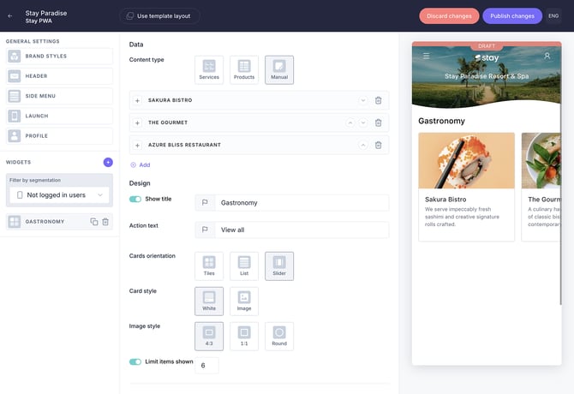Open the Not logged in users segmentation dropdown
Screen dimensions: 574x394
coord(59,195)
